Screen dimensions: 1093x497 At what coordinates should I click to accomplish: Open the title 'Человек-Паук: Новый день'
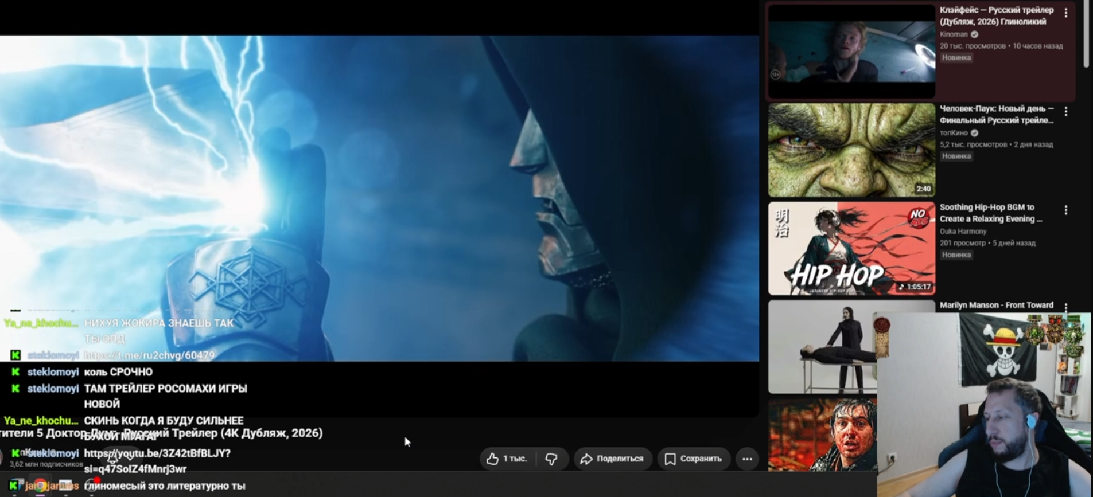click(997, 114)
